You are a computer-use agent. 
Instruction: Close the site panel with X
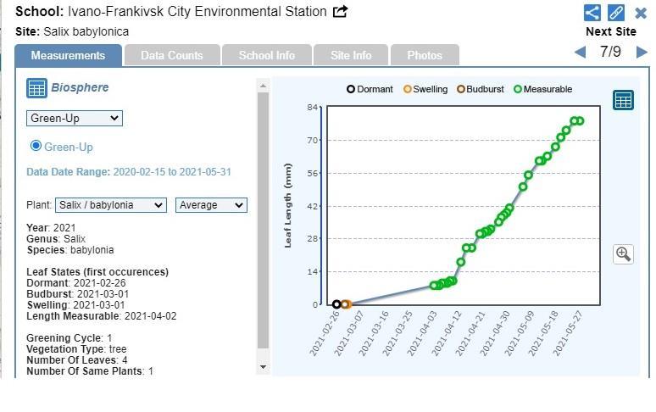[x=641, y=13]
